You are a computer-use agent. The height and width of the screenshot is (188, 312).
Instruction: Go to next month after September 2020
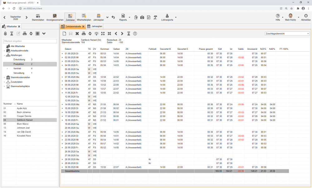coord(27,17)
